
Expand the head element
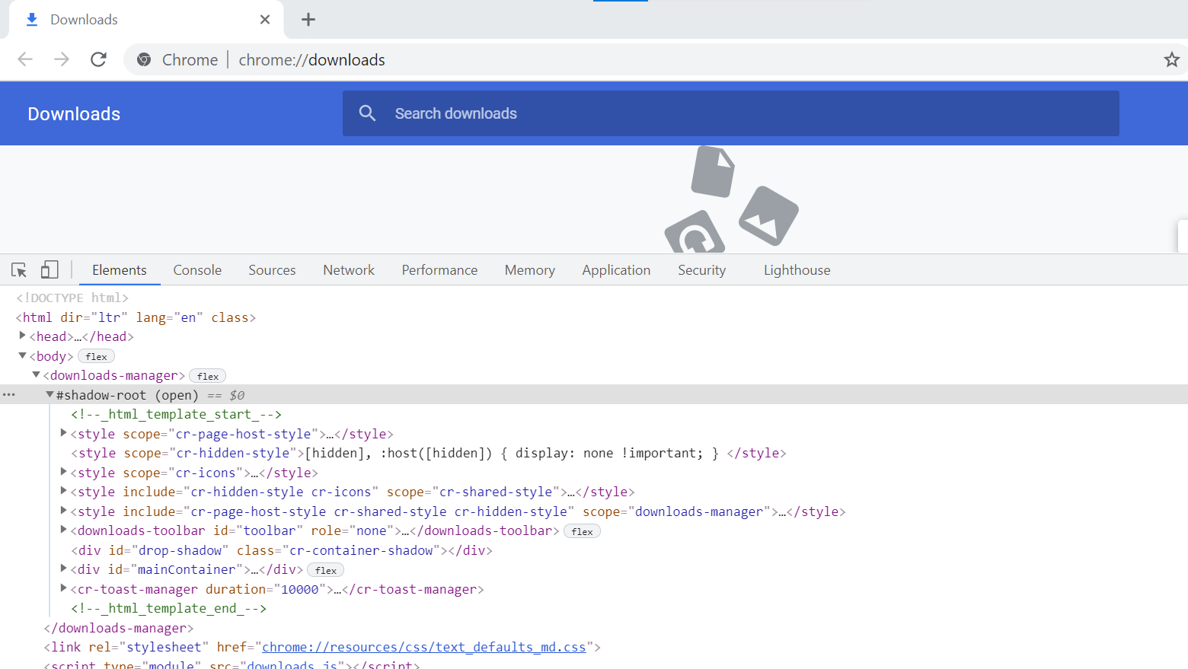(x=22, y=336)
